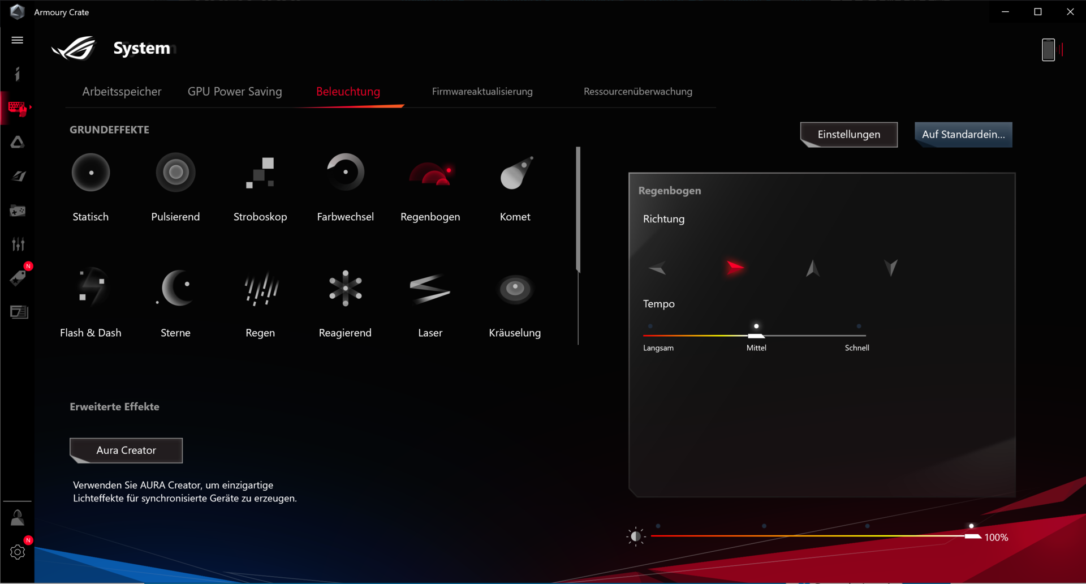
Task: Click the brightness slider handle at 100%
Action: (x=972, y=536)
